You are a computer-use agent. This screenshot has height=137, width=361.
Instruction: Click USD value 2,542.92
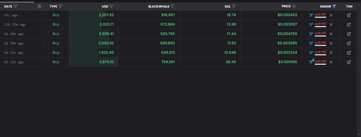[106, 43]
